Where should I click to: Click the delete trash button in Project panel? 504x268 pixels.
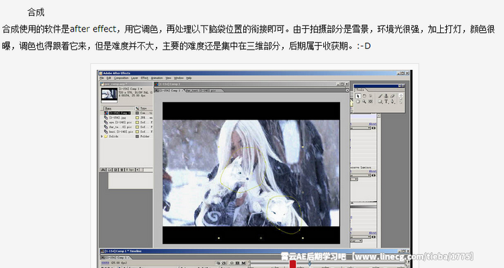[122, 170]
